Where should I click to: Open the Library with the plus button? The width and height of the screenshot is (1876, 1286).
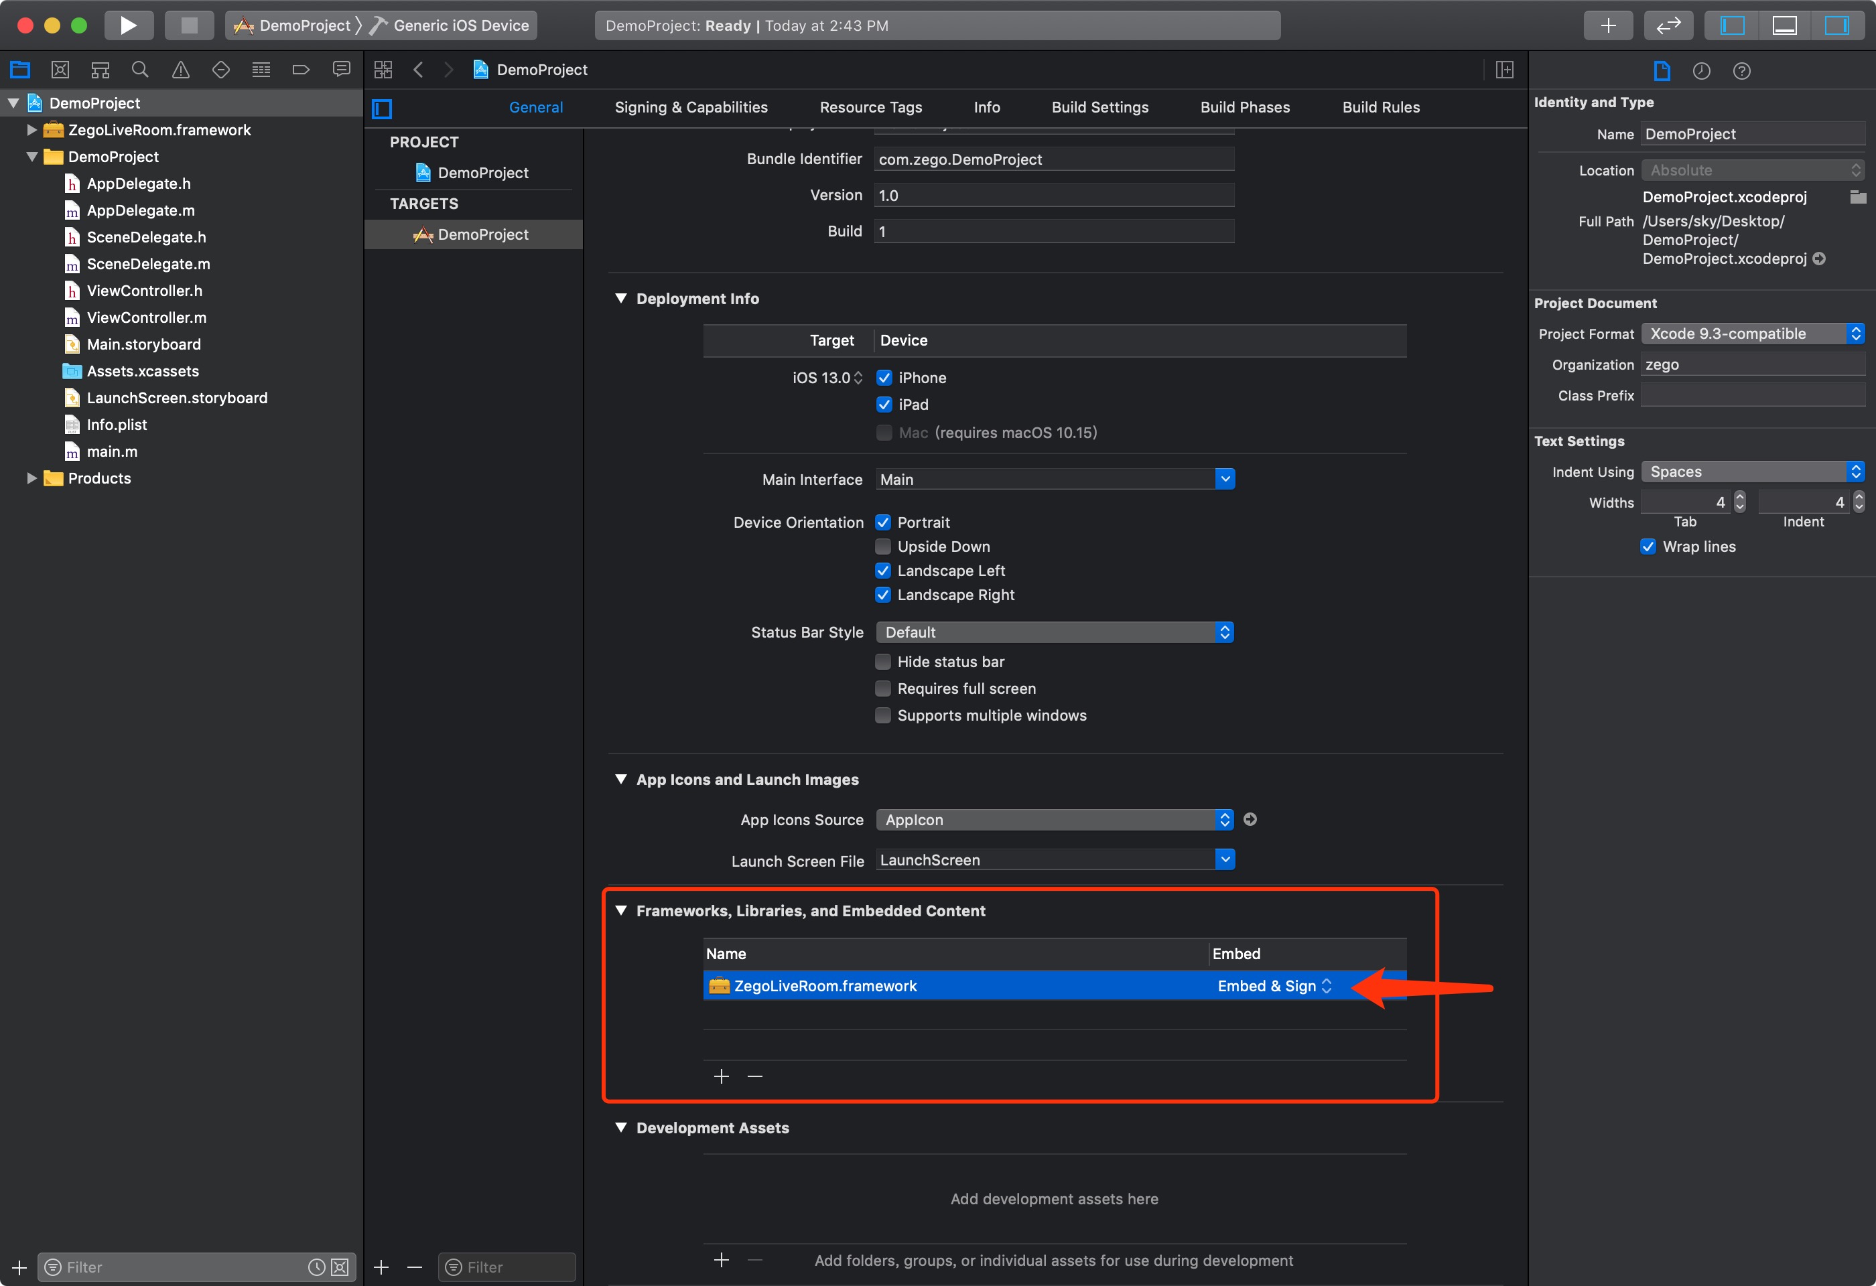1607,25
